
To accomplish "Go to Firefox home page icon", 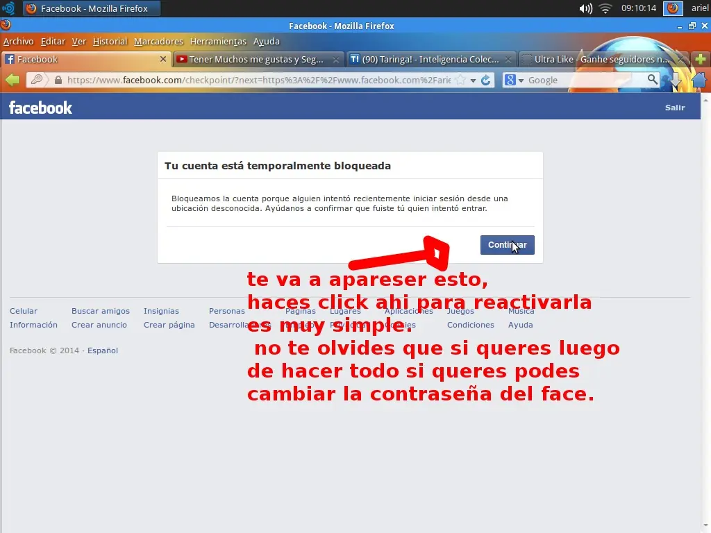I will point(699,81).
